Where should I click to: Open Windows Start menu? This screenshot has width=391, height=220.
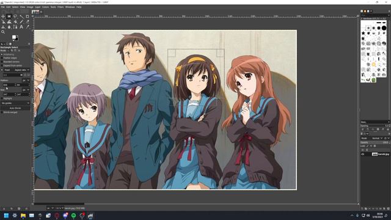[6, 216]
